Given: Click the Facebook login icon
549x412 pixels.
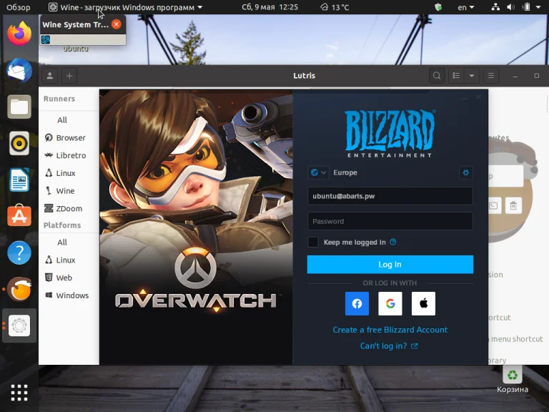Looking at the screenshot, I should point(357,303).
